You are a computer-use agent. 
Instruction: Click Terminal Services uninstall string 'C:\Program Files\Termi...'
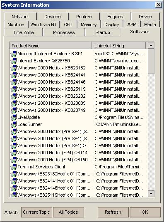pyautogui.click(x=118, y=167)
